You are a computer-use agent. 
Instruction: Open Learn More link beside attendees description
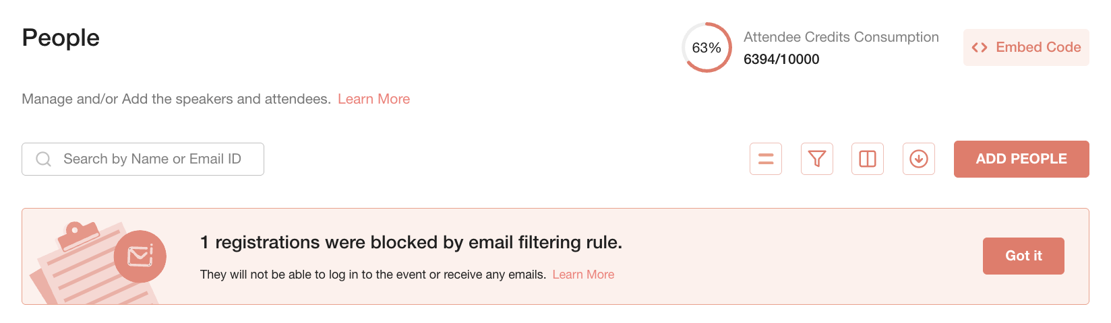(x=373, y=99)
